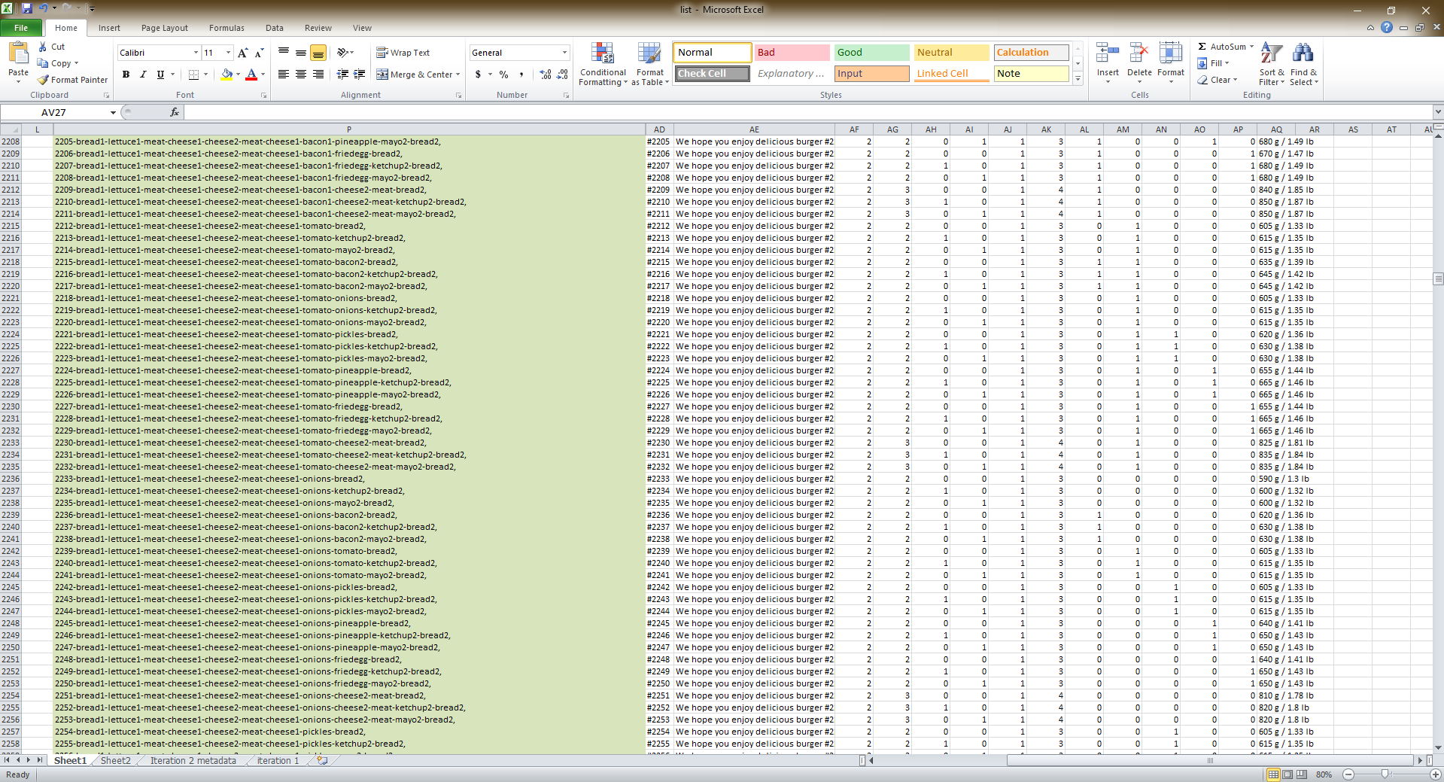
Task: Toggle Italic formatting
Action: [x=143, y=75]
